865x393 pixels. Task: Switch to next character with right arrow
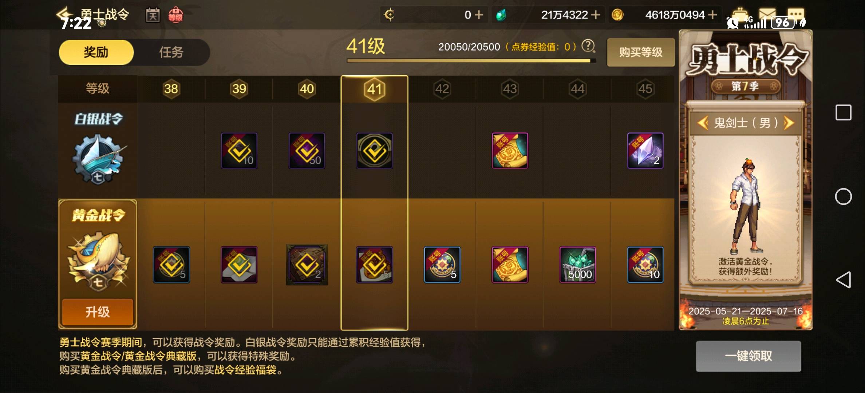pos(789,123)
